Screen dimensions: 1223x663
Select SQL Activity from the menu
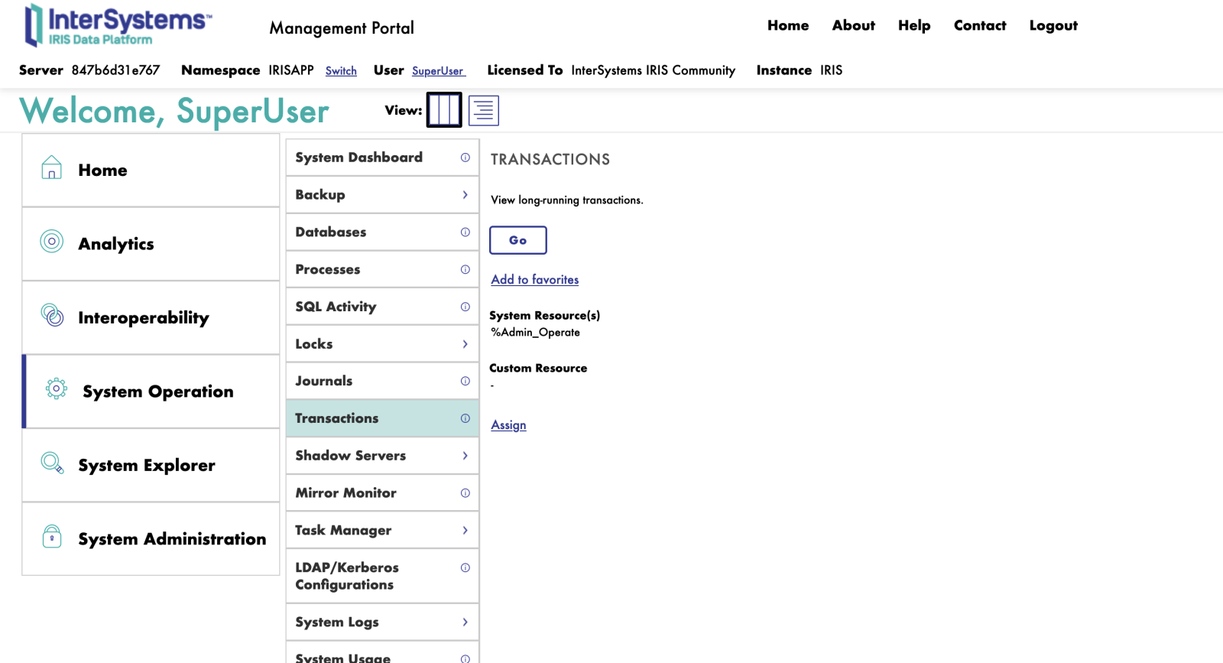click(336, 307)
